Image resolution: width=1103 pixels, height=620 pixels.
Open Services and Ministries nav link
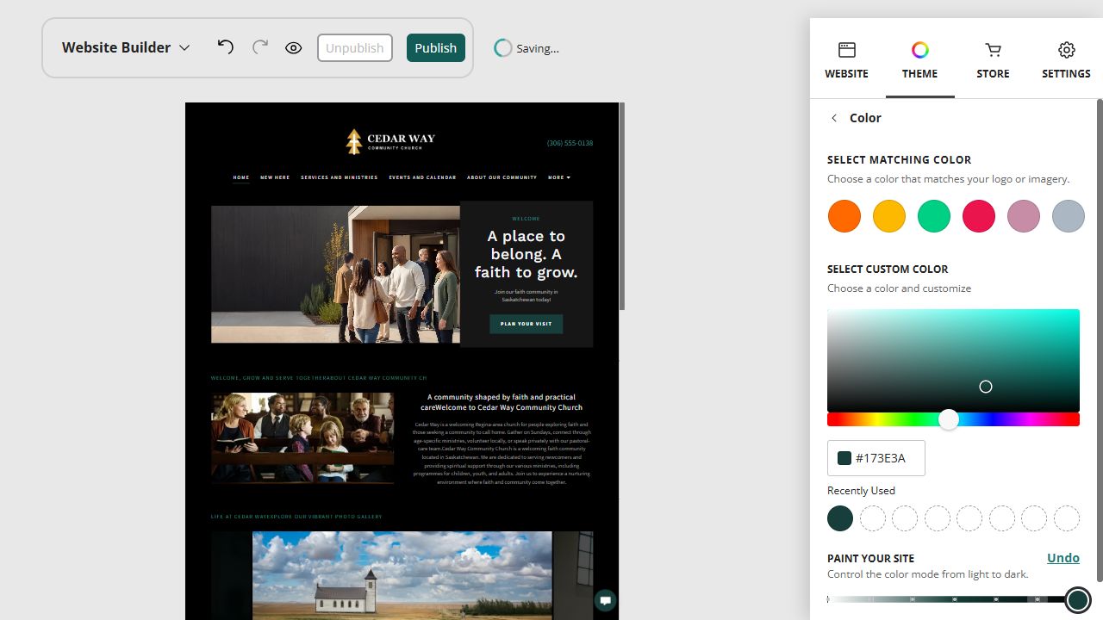[x=340, y=177]
